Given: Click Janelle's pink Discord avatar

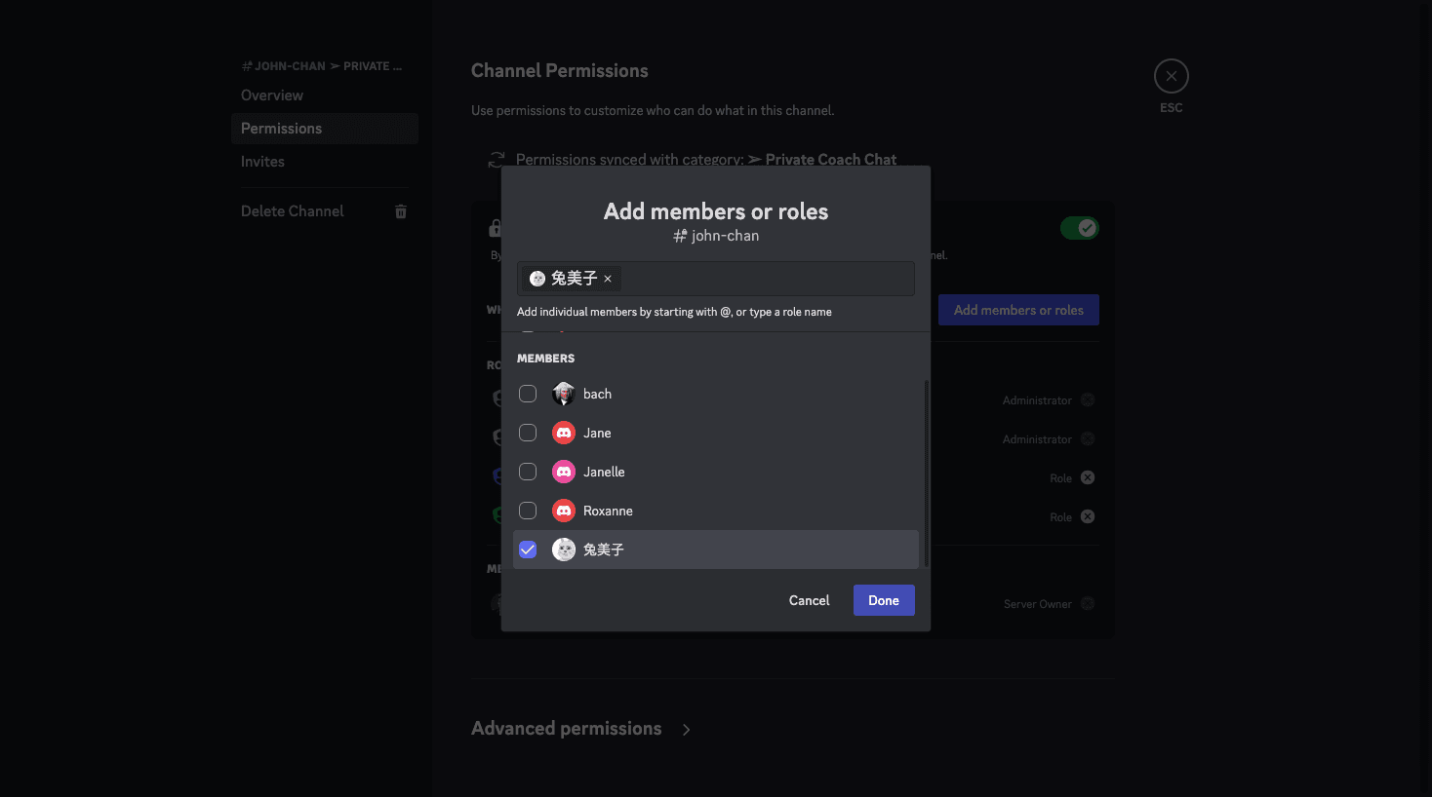Looking at the screenshot, I should point(564,472).
